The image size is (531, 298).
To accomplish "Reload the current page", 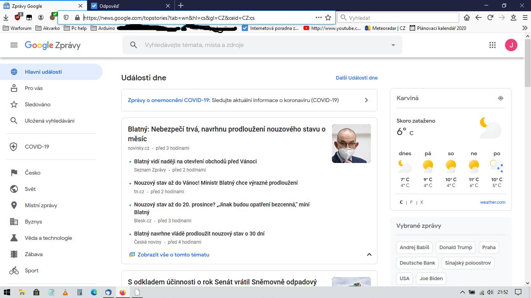I will coord(490,17).
